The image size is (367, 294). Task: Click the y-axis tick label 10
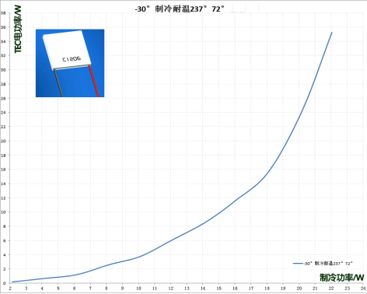point(3,212)
